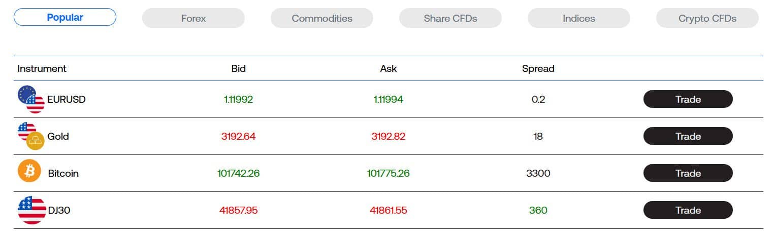The width and height of the screenshot is (774, 236).
Task: Select the Commodities tab
Action: (x=322, y=18)
